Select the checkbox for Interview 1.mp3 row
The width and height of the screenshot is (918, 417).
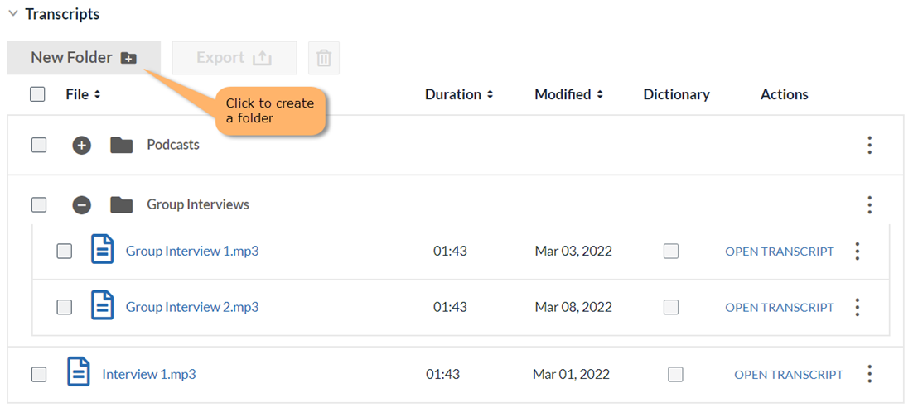pos(39,374)
